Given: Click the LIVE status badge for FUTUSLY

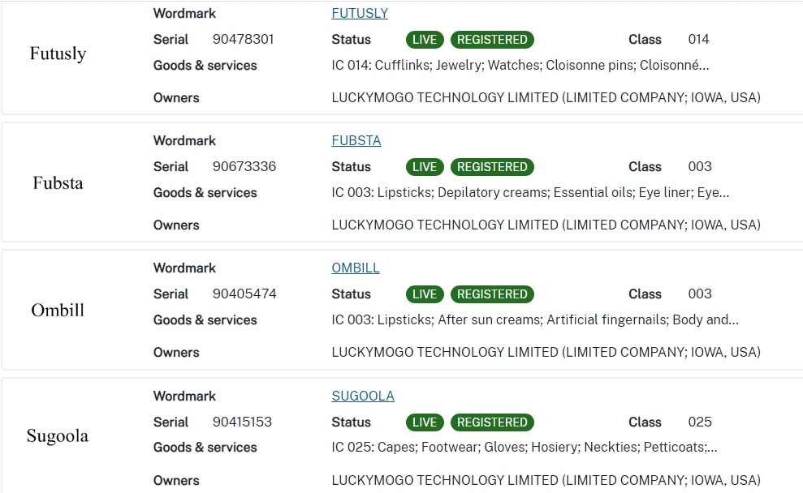Looking at the screenshot, I should (424, 39).
